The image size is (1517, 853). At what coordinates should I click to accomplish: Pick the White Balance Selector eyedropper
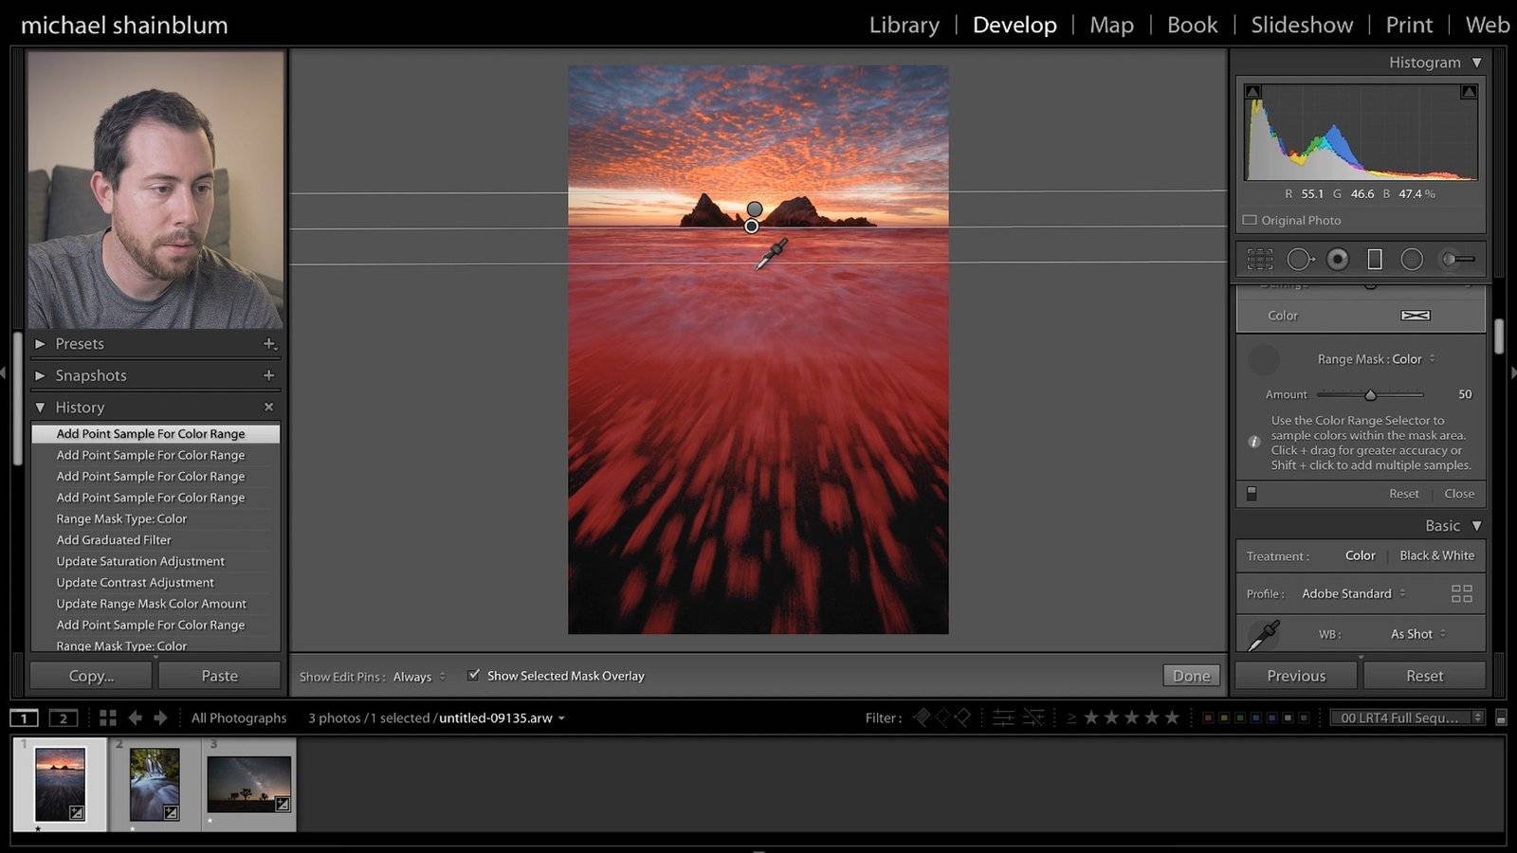point(1263,634)
